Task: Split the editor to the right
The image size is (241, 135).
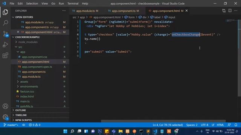Action: tap(230, 11)
